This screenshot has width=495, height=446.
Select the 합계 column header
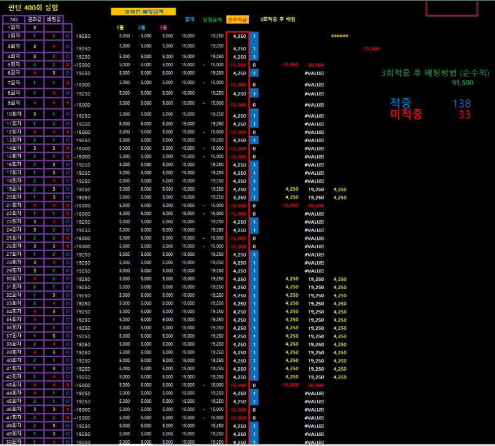click(x=190, y=20)
